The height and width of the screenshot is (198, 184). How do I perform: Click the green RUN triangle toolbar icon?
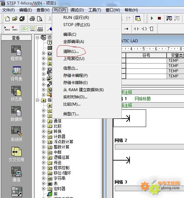click(152, 19)
